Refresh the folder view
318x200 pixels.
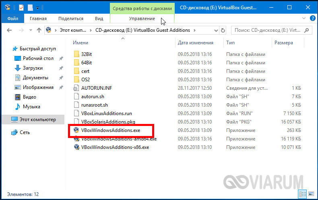(x=223, y=30)
